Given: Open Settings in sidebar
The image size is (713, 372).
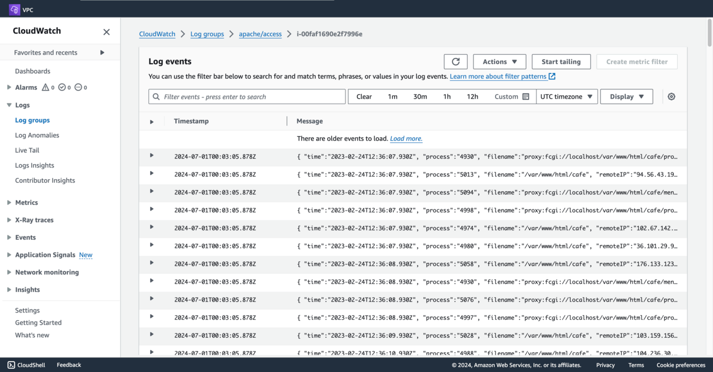Looking at the screenshot, I should (x=27, y=310).
